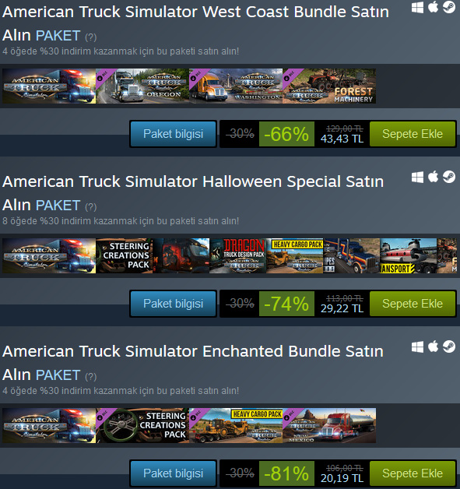Open Washington DLC thumbnail
This screenshot has height=489, width=460.
pyautogui.click(x=236, y=86)
